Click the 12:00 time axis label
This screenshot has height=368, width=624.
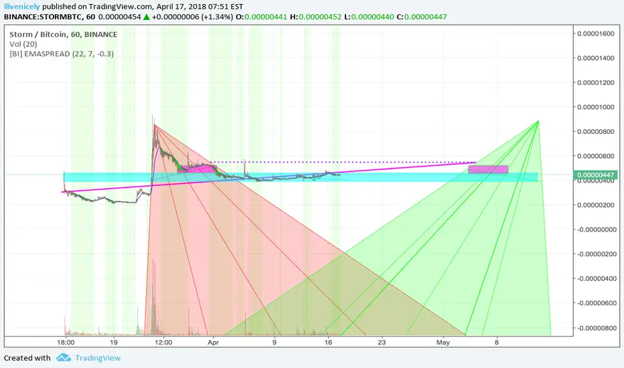(163, 342)
